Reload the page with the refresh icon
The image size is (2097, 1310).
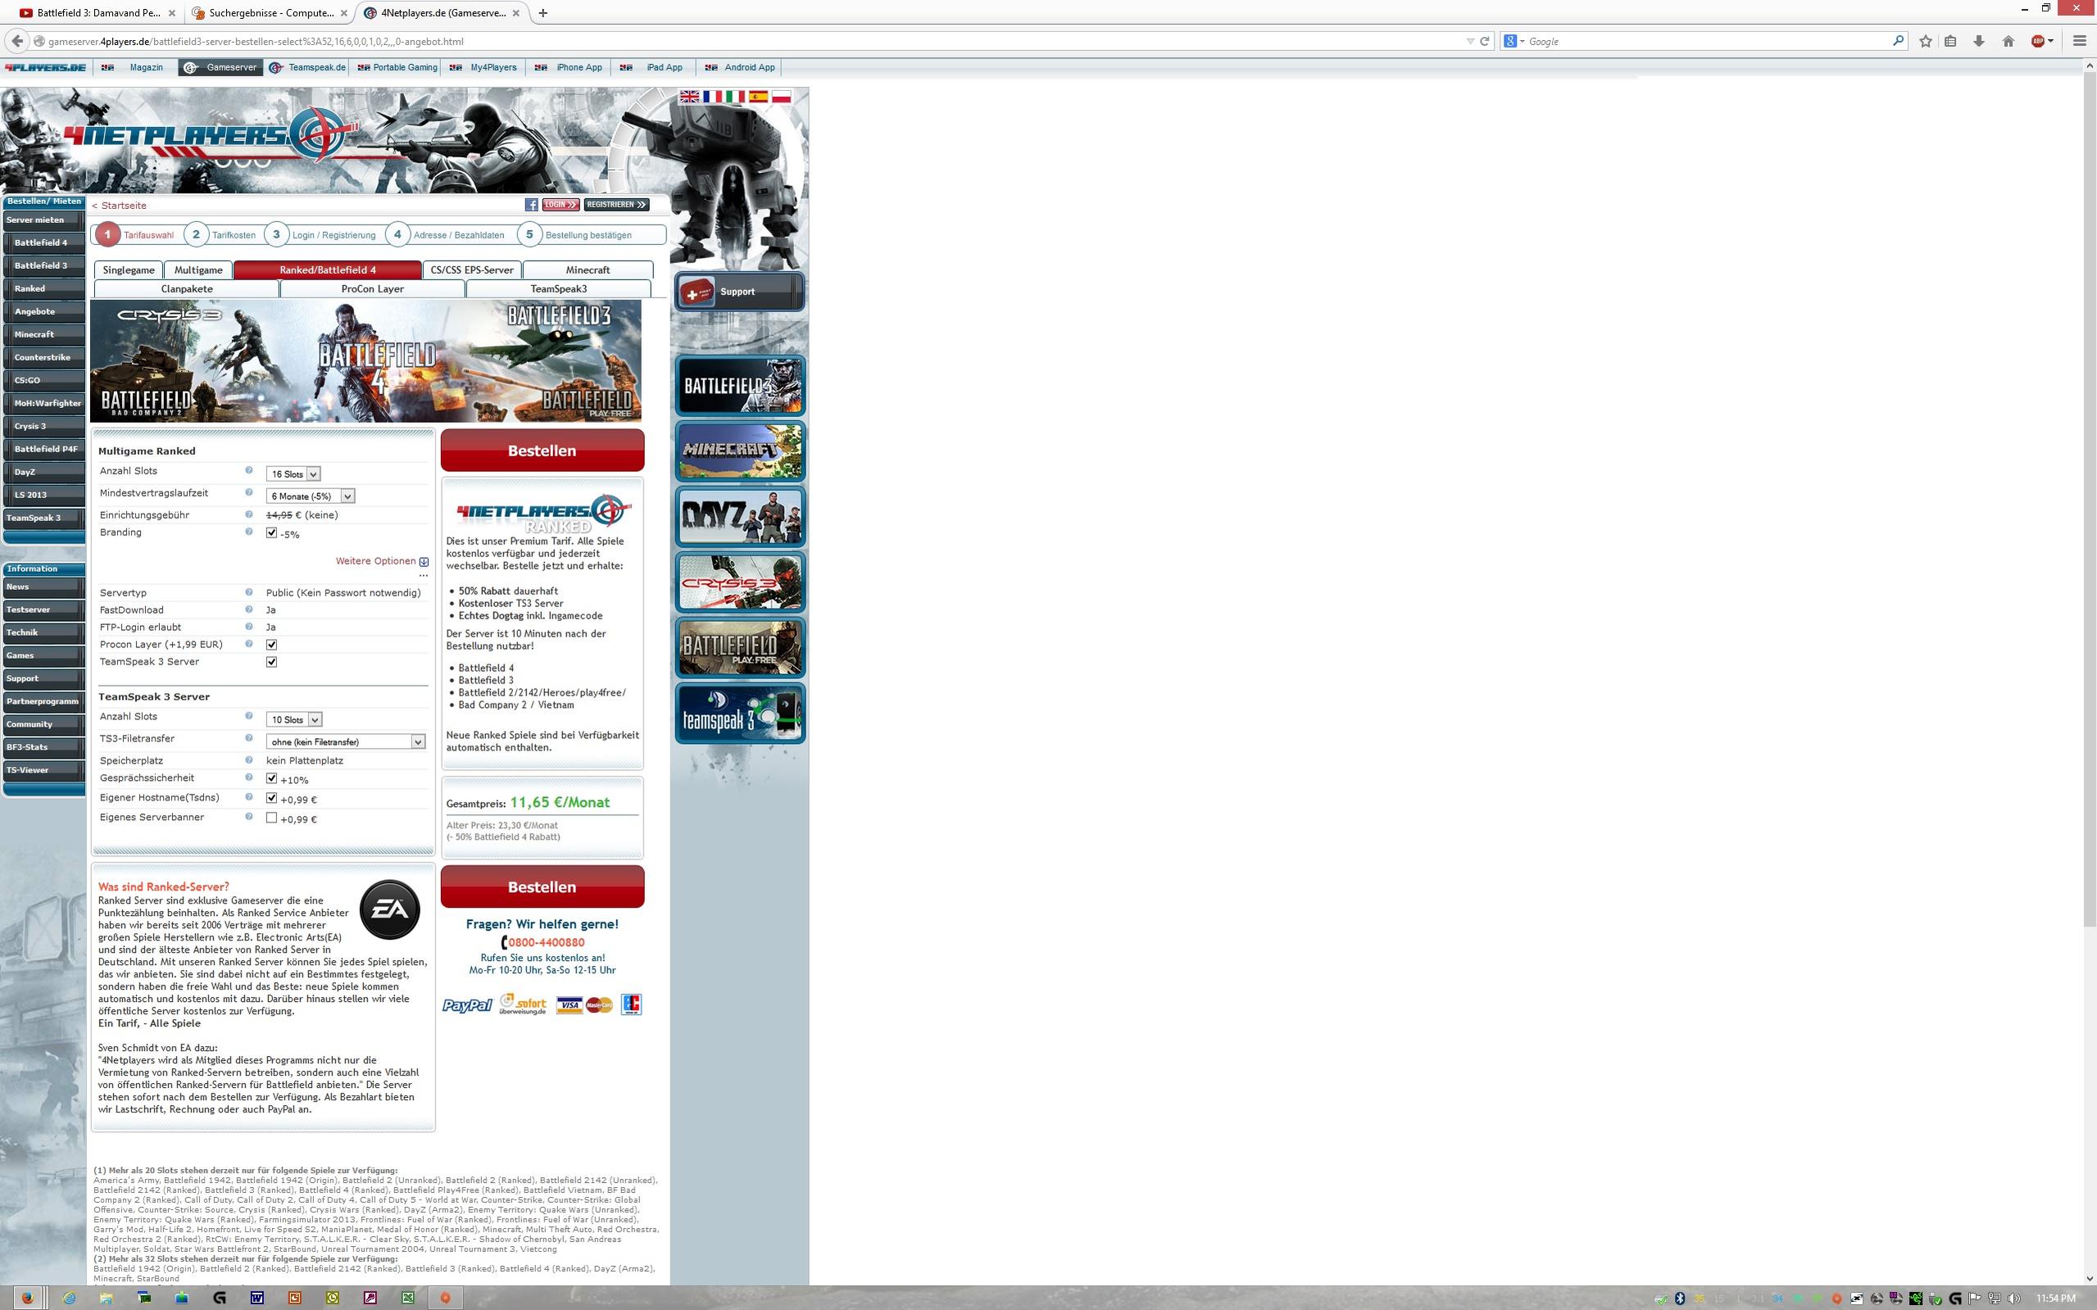[x=1484, y=41]
